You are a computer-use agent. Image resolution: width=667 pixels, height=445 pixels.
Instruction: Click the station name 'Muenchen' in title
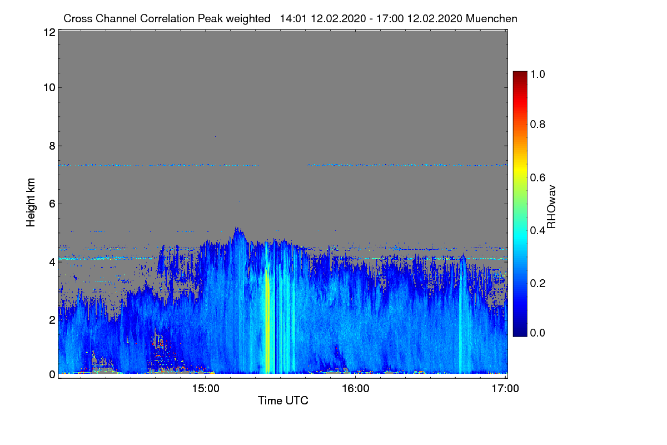[x=492, y=18]
